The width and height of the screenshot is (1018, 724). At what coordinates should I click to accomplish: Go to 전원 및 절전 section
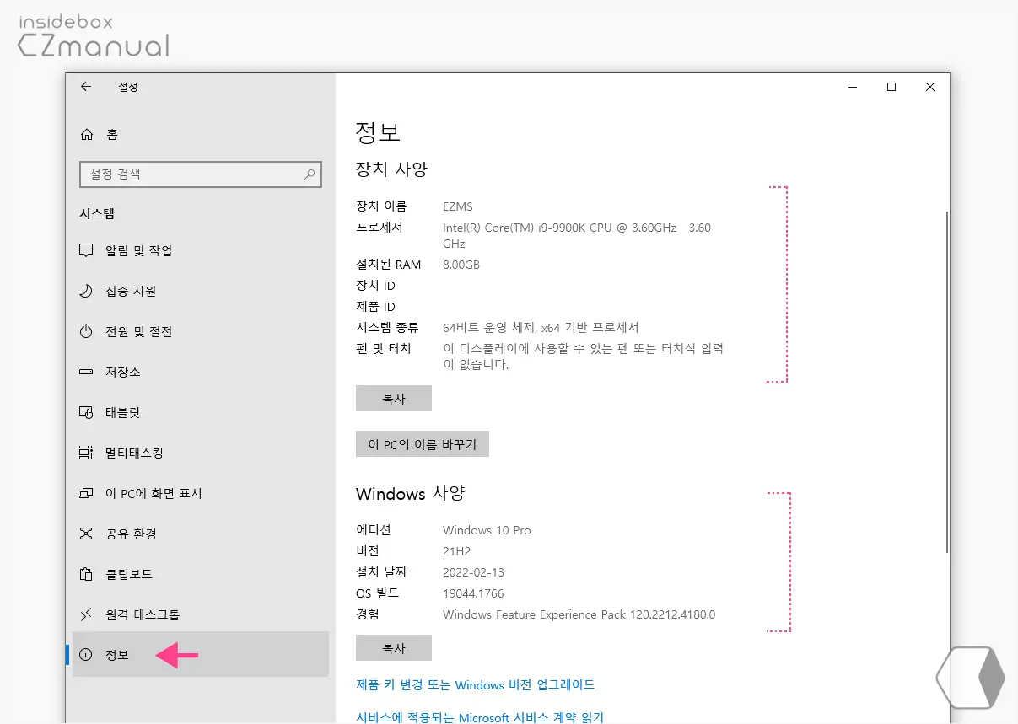click(201, 331)
